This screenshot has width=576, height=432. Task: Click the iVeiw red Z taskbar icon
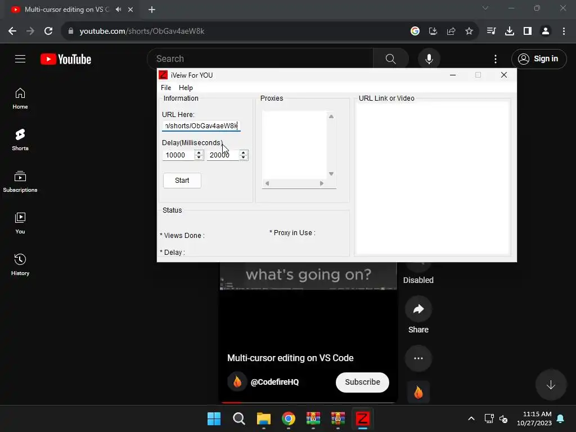pos(363,418)
